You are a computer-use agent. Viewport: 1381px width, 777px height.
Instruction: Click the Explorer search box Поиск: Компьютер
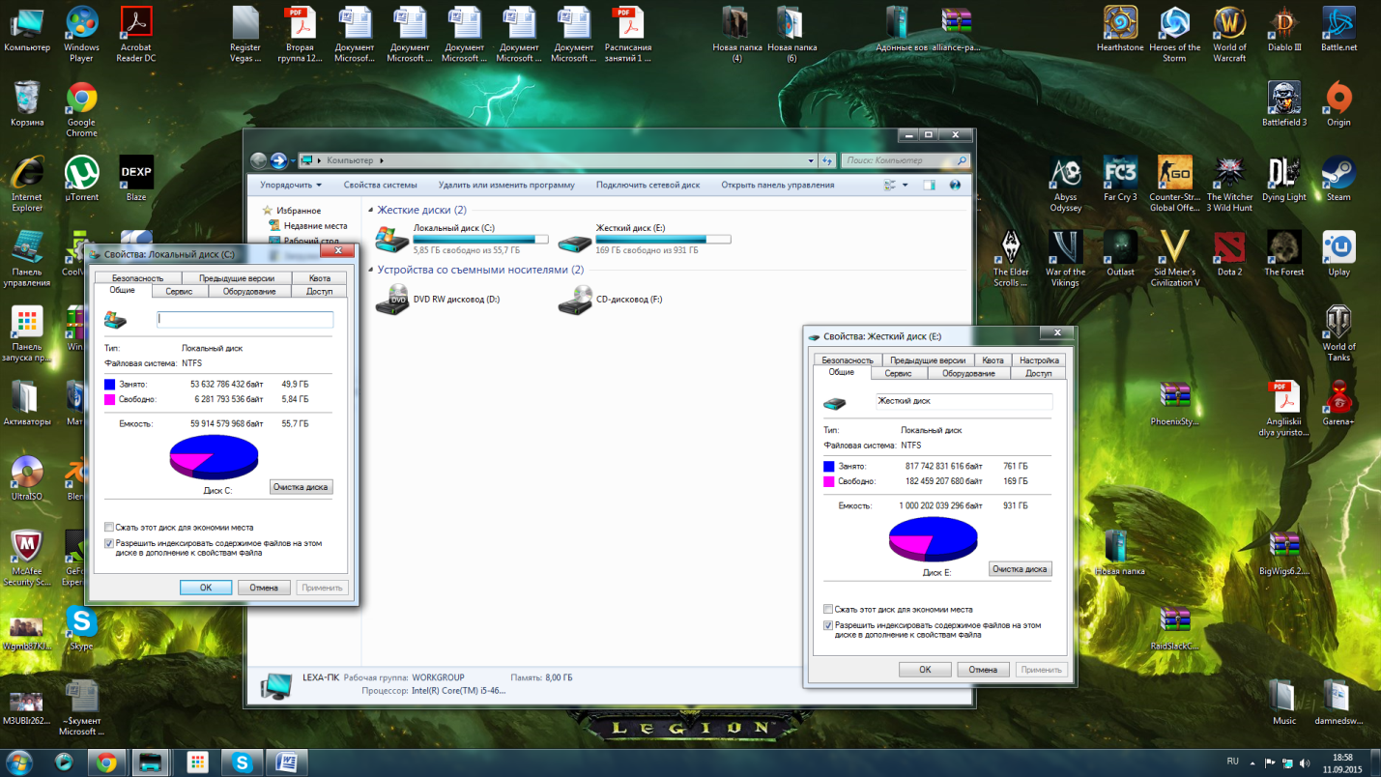[x=906, y=160]
